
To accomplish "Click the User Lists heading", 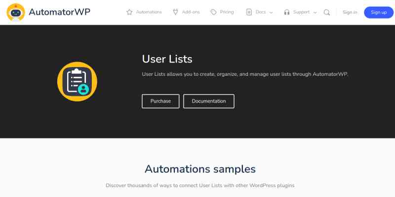I will [167, 59].
